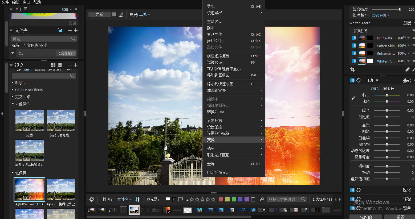Click the gear icon in the filmstrip toolbar
Screen dimensions: 415x219
tap(92, 199)
